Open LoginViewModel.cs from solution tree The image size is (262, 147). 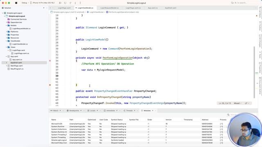click(20, 44)
